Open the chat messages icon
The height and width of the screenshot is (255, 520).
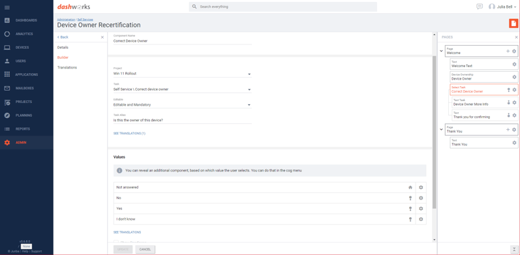(x=480, y=7)
